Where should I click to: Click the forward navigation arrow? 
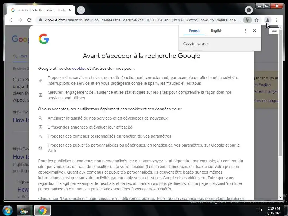20,20
